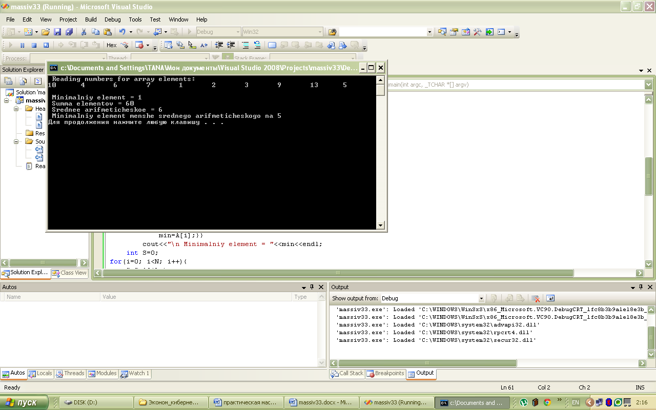Click the Save All icon

[x=69, y=32]
